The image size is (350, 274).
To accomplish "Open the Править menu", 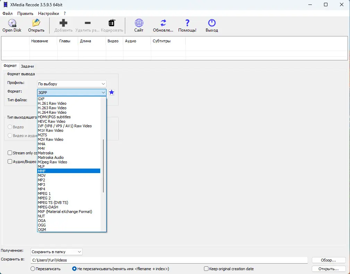I will [25, 14].
